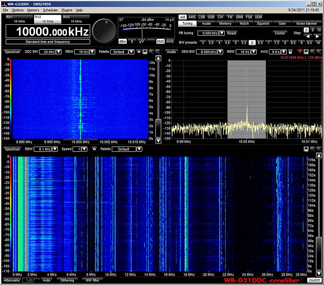This screenshot has width=324, height=285.
Task: Switch to the Notch tab
Action: 244,23
